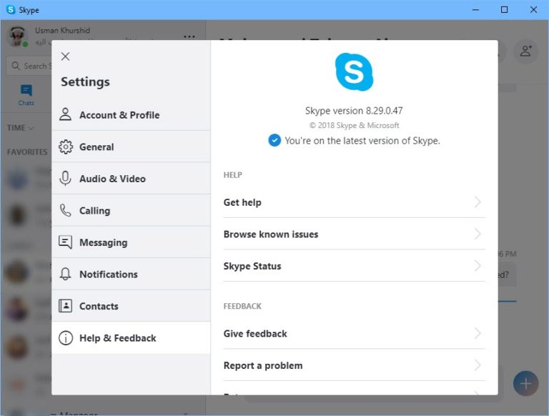Viewport: 549px width, 416px height.
Task: Open Get help
Action: coord(355,202)
